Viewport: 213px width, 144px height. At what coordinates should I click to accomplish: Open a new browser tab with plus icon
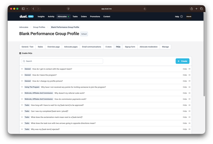pos(196,9)
